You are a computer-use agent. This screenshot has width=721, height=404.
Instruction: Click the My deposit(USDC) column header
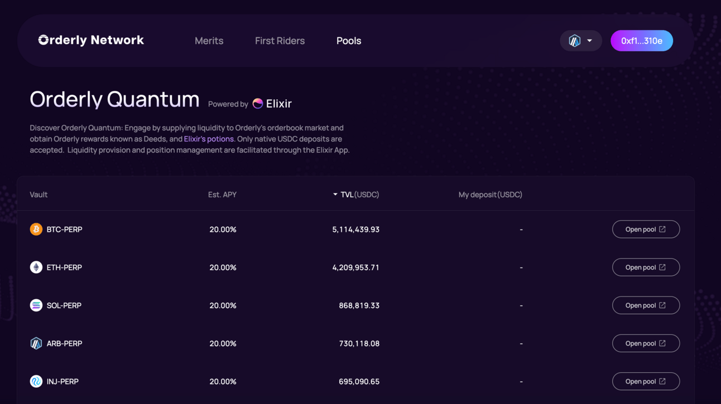pos(490,194)
